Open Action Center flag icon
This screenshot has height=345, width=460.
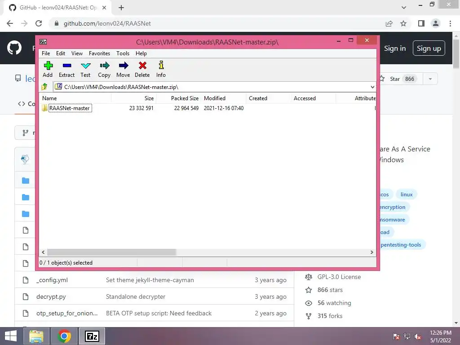pyautogui.click(x=396, y=336)
